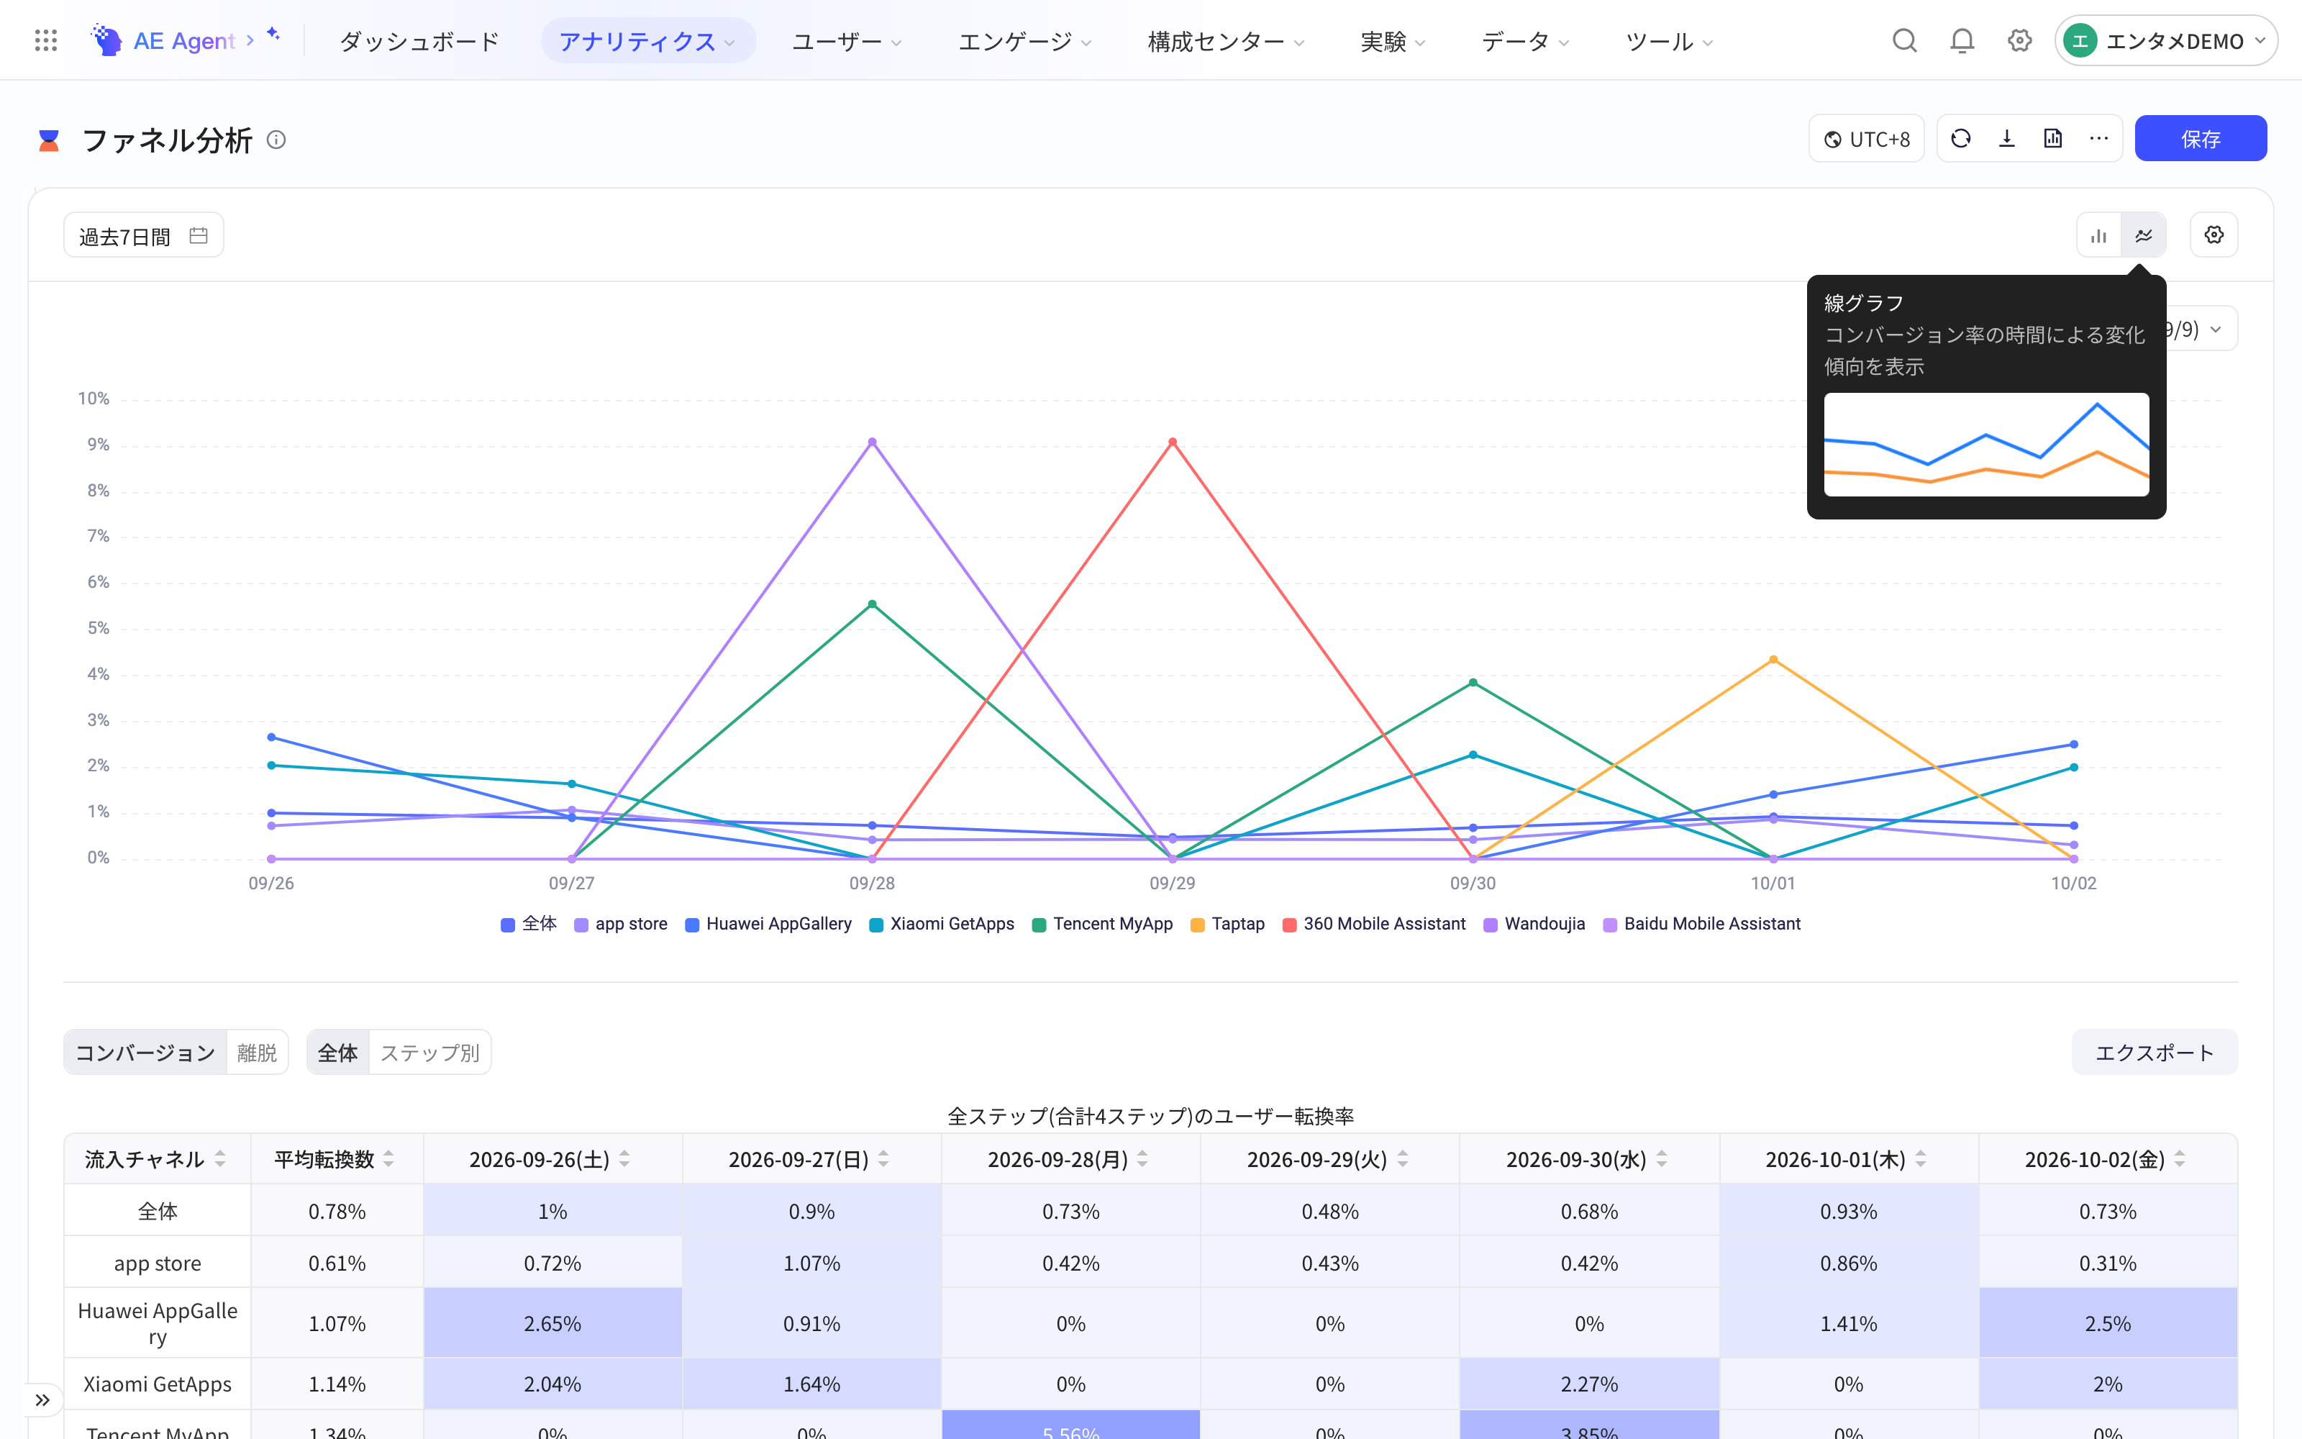Switch to line chart view

point(2143,235)
